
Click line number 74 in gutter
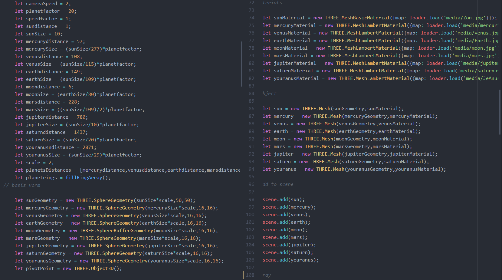click(251, 18)
